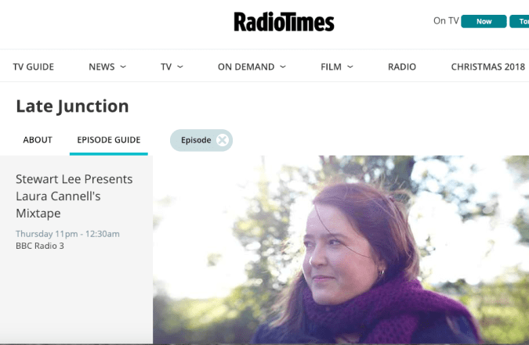
Task: Open the ON DEMAND dropdown arrow
Action: [x=283, y=67]
